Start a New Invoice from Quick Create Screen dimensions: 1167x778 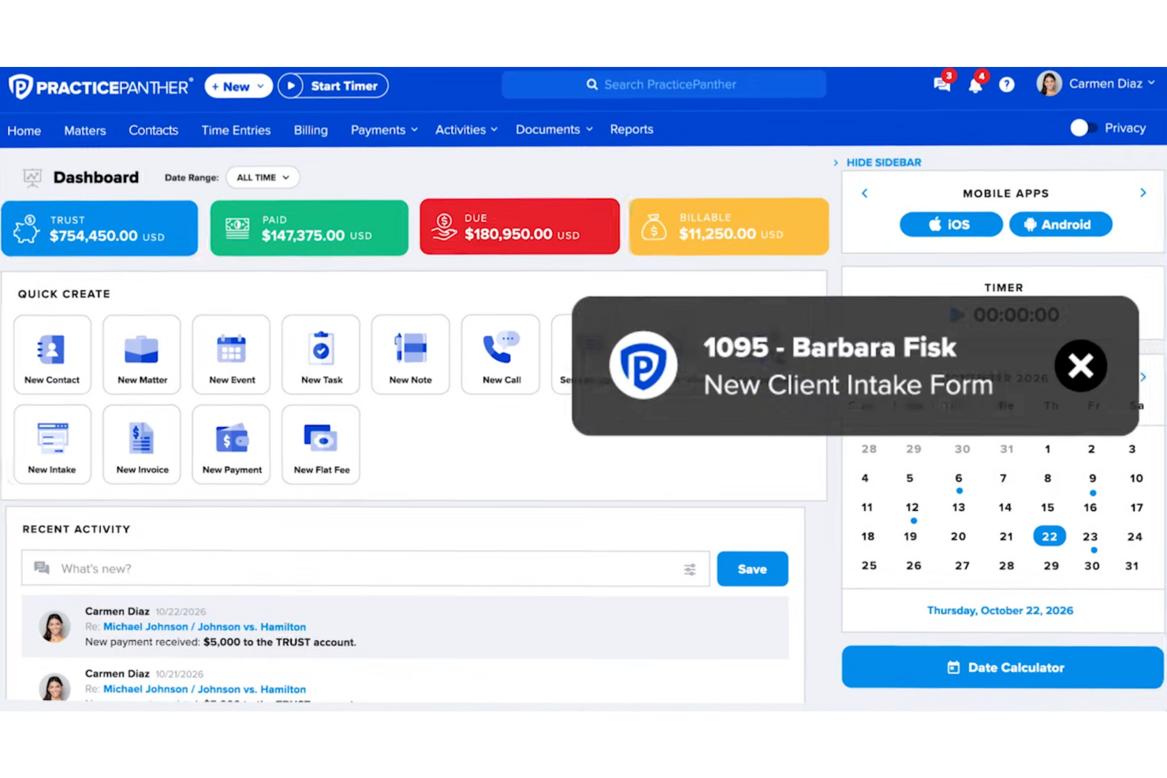point(141,444)
